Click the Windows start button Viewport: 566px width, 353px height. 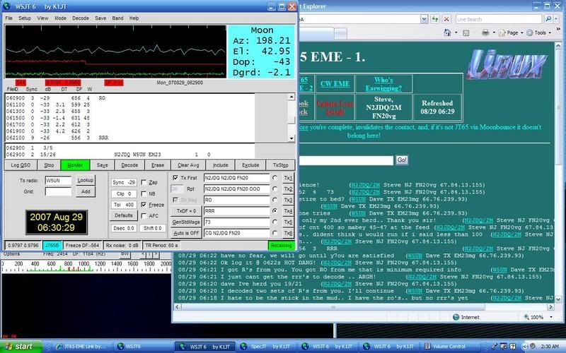21,347
